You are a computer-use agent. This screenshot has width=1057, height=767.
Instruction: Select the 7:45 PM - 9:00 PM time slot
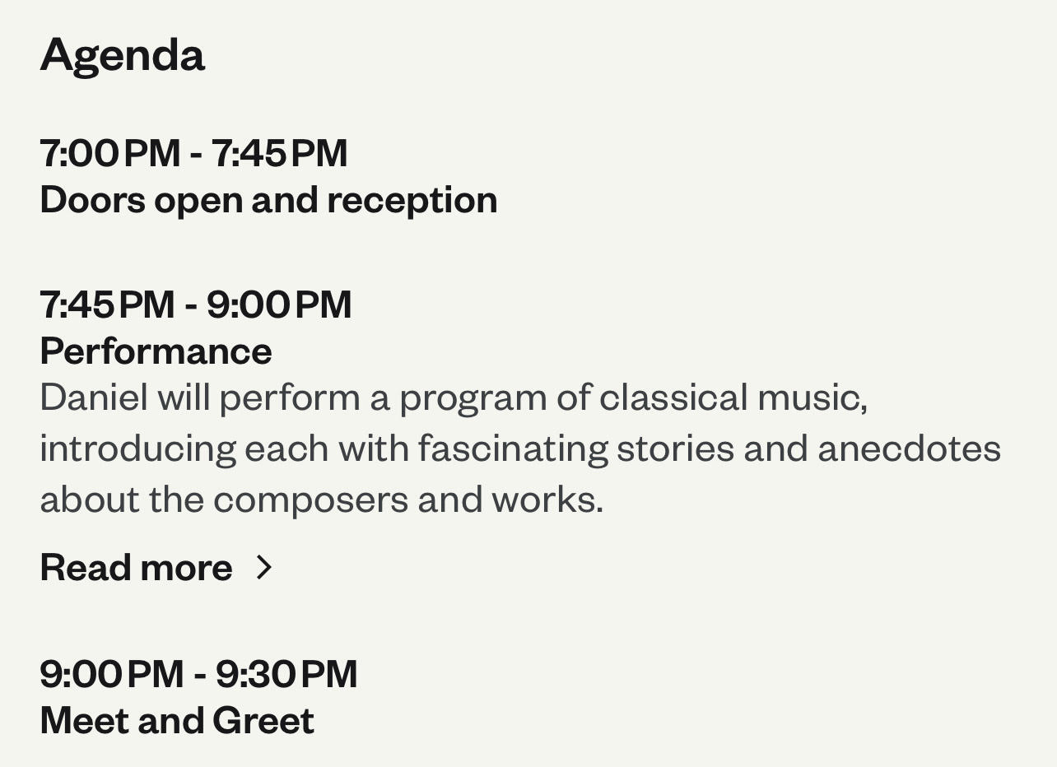(195, 304)
